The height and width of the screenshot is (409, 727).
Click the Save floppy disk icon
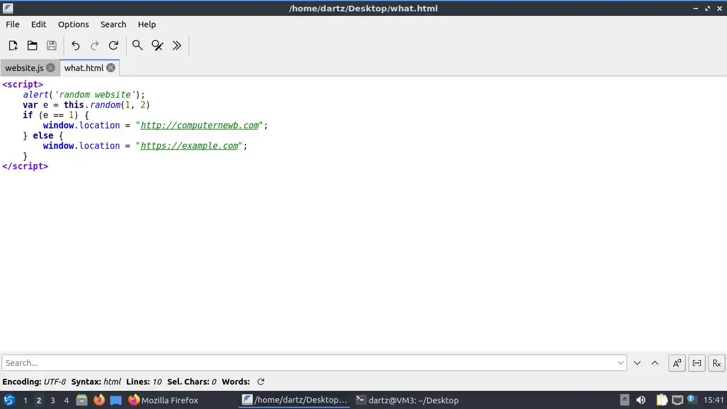pos(52,45)
